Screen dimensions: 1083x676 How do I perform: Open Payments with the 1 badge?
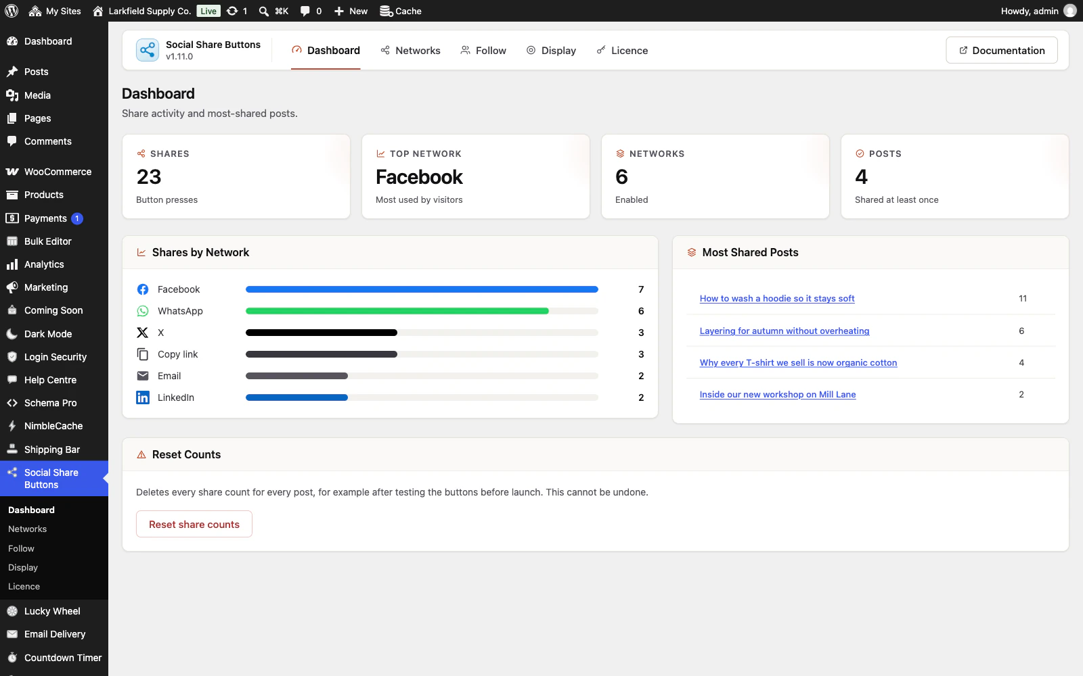coord(54,218)
